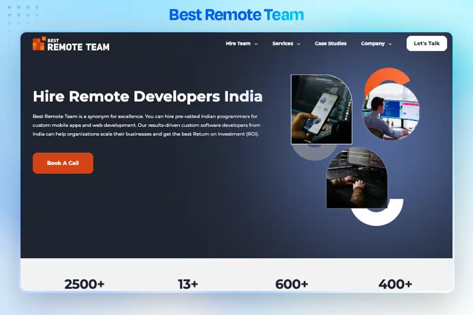Expand the Services dropdown chevron

pos(298,44)
